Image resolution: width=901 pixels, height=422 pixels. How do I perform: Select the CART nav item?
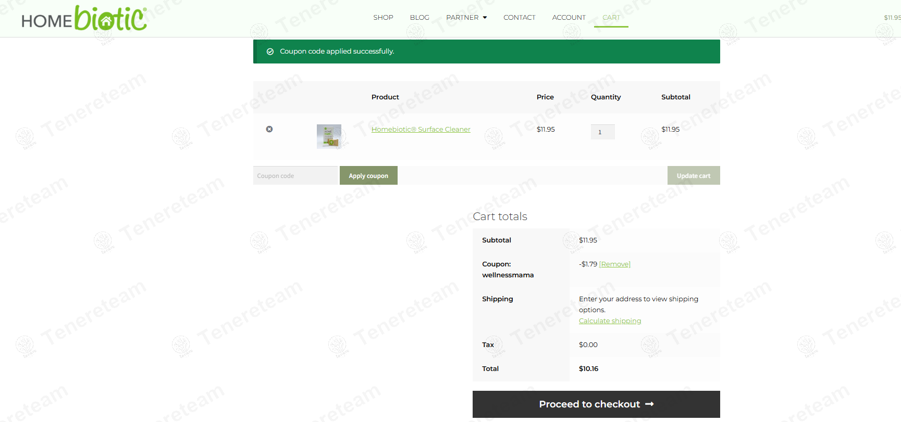611,17
